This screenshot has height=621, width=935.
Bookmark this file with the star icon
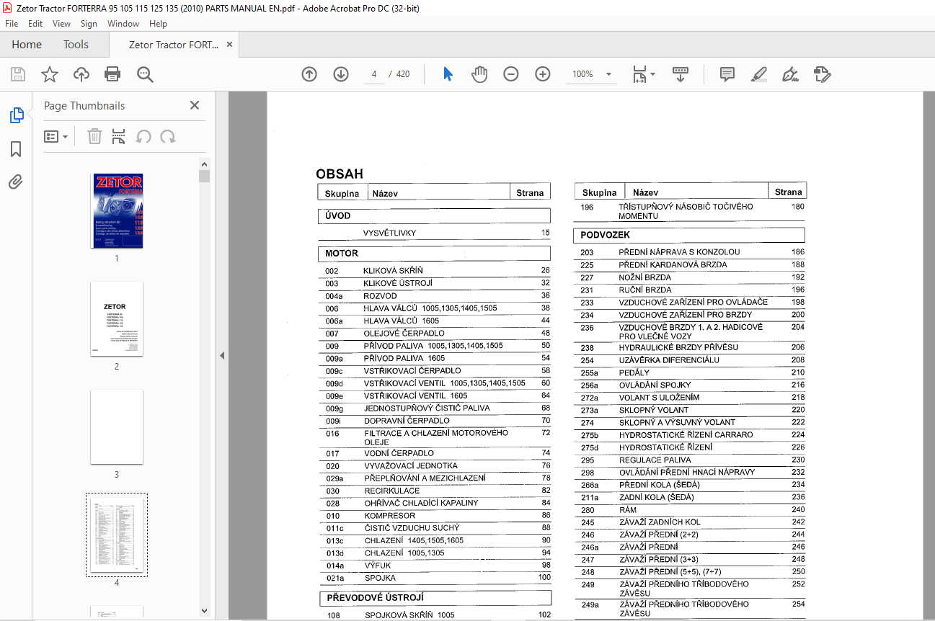coord(50,74)
